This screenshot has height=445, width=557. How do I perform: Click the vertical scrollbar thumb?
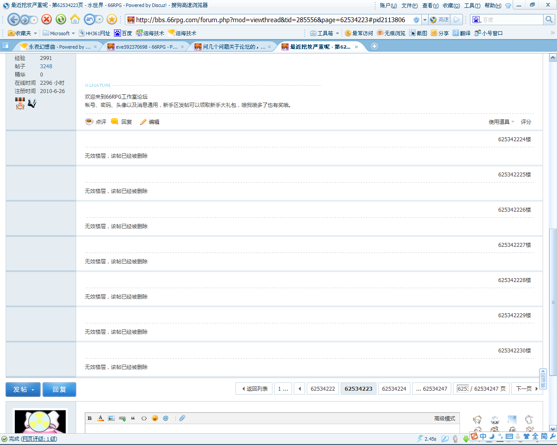tap(553, 302)
